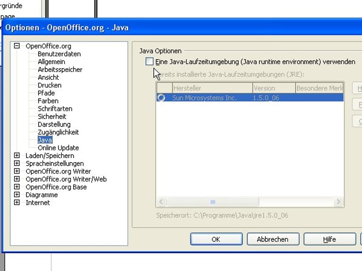The image size is (362, 271).
Task: Open the Schriftarten options page
Action: [55, 109]
